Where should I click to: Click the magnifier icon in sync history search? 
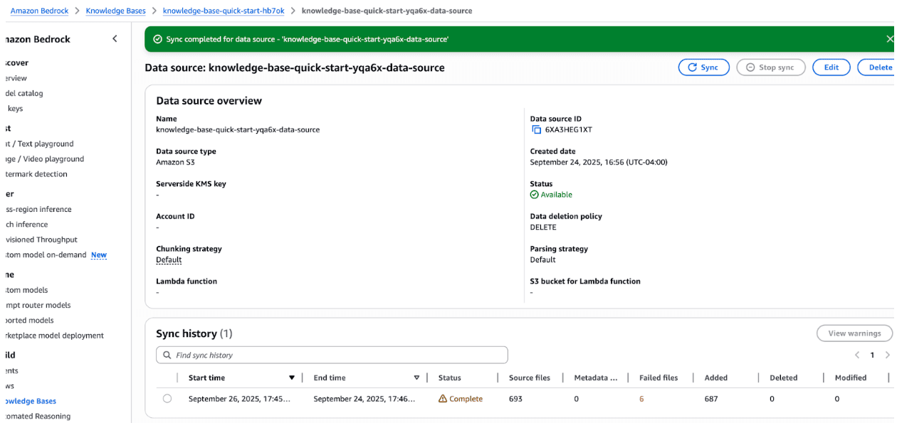coord(167,355)
